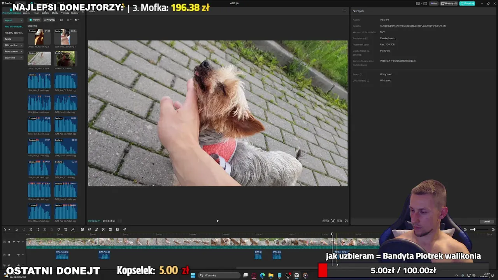This screenshot has height=280, width=498.
Task: Toggle main video track visibility eye
Action: [14, 241]
